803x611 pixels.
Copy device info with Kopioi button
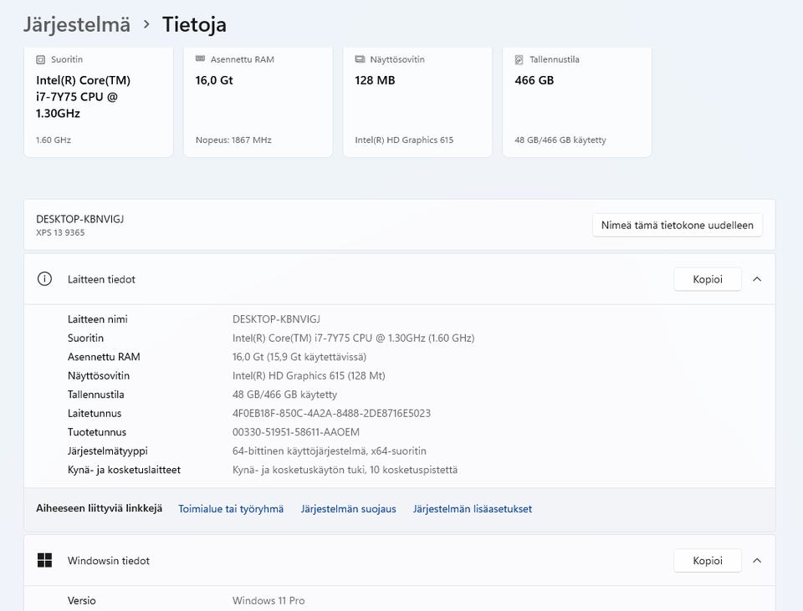pos(708,279)
